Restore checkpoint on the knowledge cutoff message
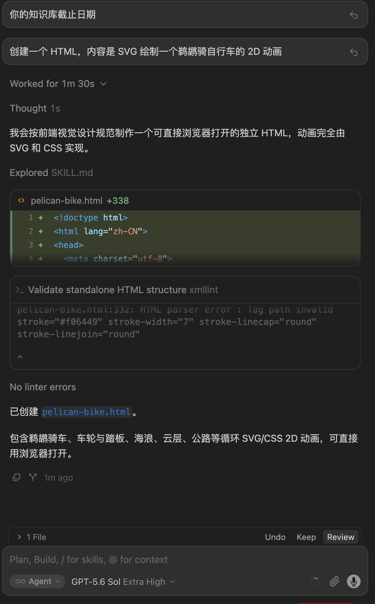The width and height of the screenshot is (375, 604). coord(354,15)
